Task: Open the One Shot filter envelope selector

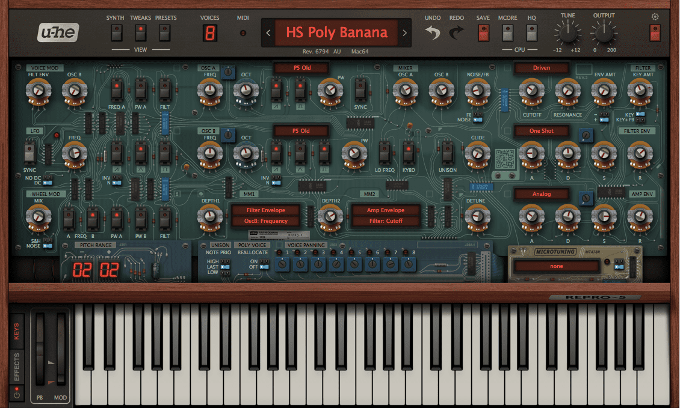Action: (x=541, y=131)
